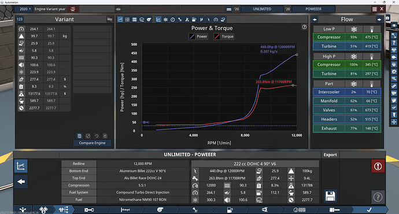
Task: Save engine with floppy disk button
Action: point(330,196)
